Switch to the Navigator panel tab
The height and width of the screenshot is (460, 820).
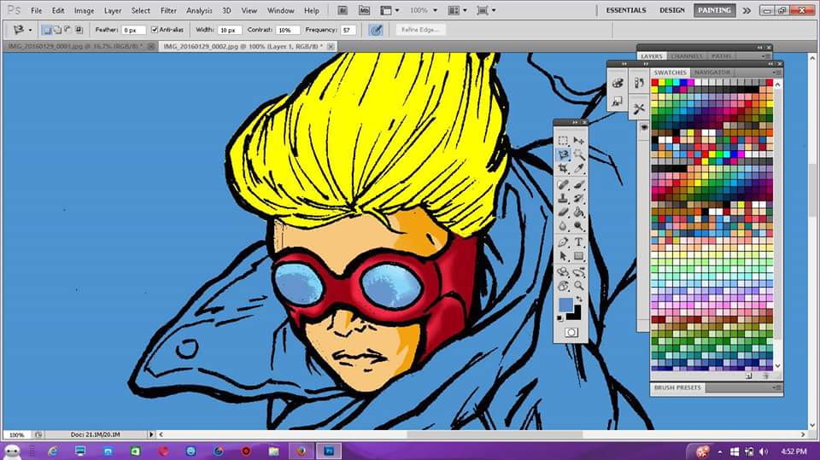[x=712, y=73]
